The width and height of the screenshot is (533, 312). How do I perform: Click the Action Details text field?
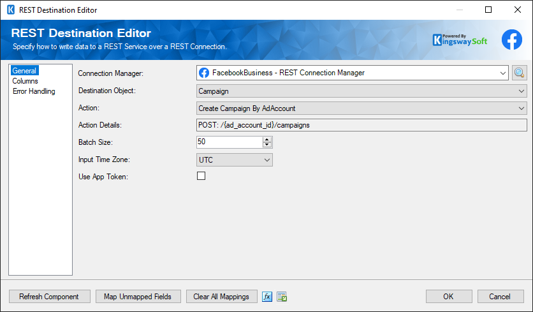(x=361, y=125)
